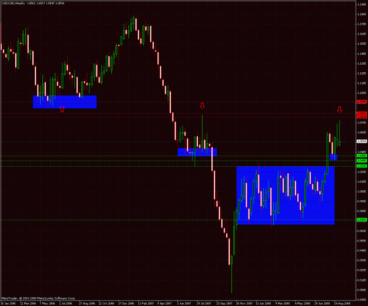Click the MetaTrader copyright notice text
This screenshot has width=368, height=306.
[x=38, y=298]
